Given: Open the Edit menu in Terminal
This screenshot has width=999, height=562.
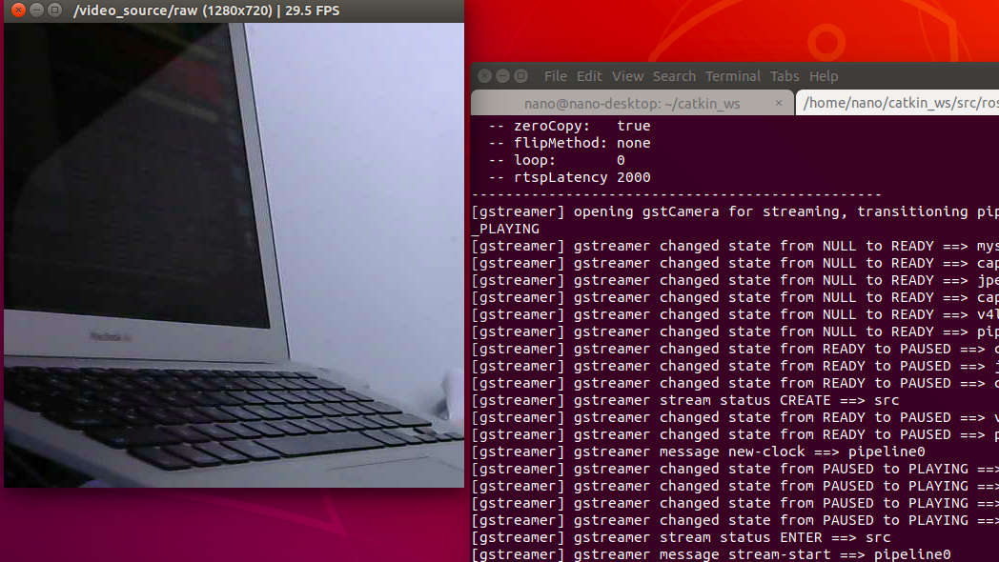Looking at the screenshot, I should pos(589,76).
